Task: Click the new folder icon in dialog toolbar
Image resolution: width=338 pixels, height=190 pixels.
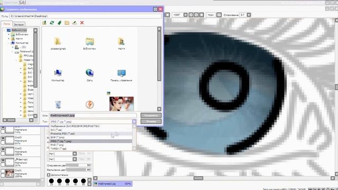Action: tap(67, 23)
